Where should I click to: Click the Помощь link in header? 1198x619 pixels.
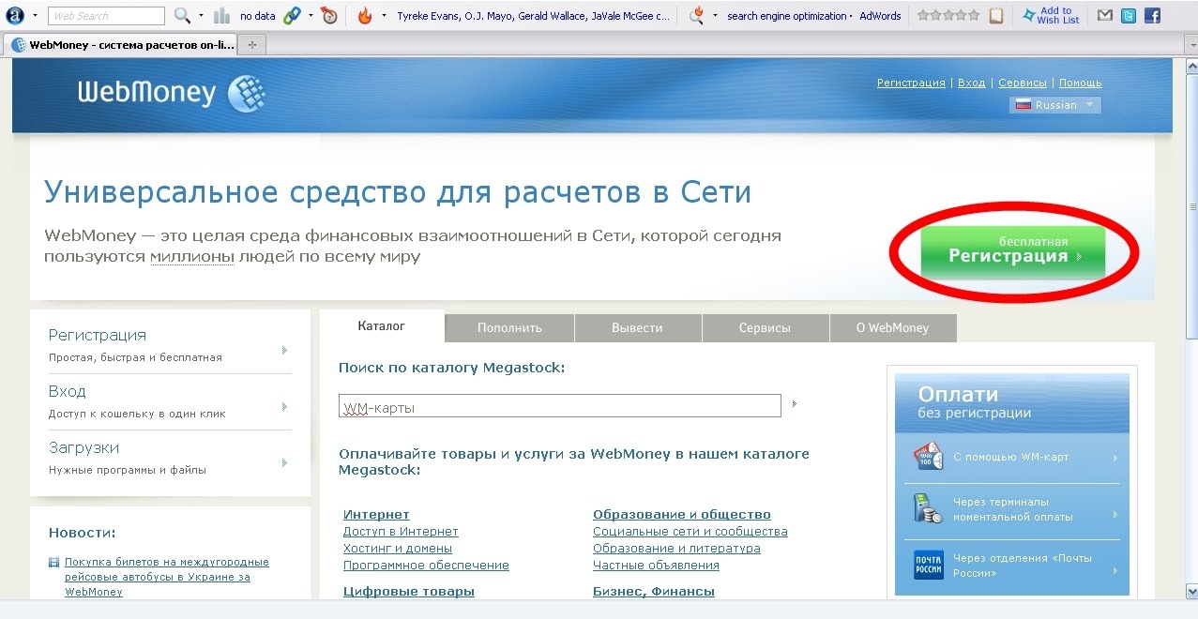[1080, 83]
